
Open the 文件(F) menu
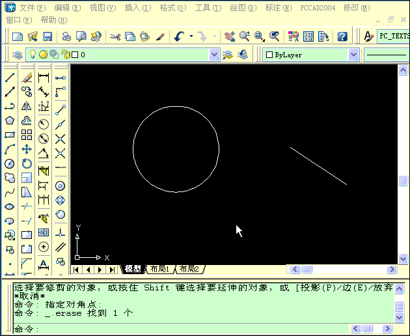(33, 8)
